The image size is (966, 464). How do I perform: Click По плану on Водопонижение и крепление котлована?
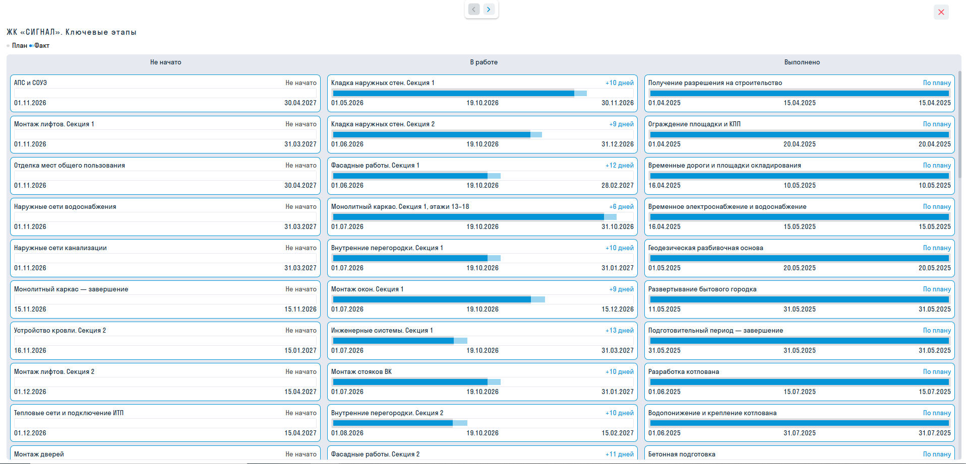click(937, 413)
